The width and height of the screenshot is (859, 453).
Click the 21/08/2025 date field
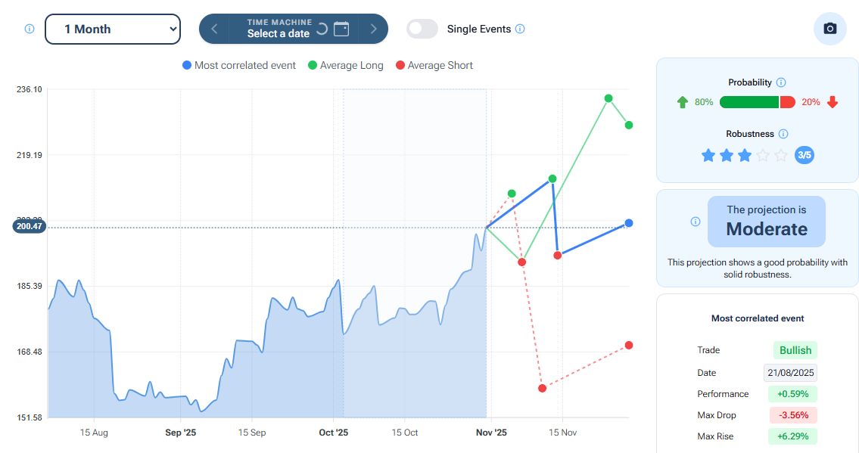[x=790, y=373]
